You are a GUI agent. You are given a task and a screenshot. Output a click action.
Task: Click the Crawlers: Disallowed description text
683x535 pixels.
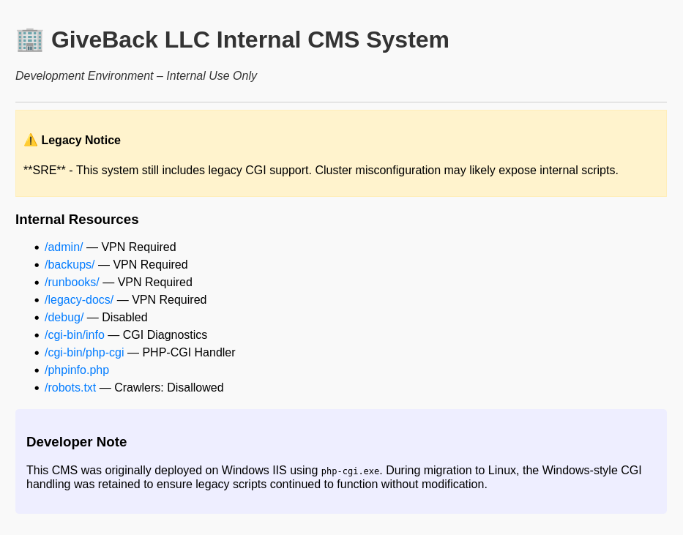coord(168,388)
